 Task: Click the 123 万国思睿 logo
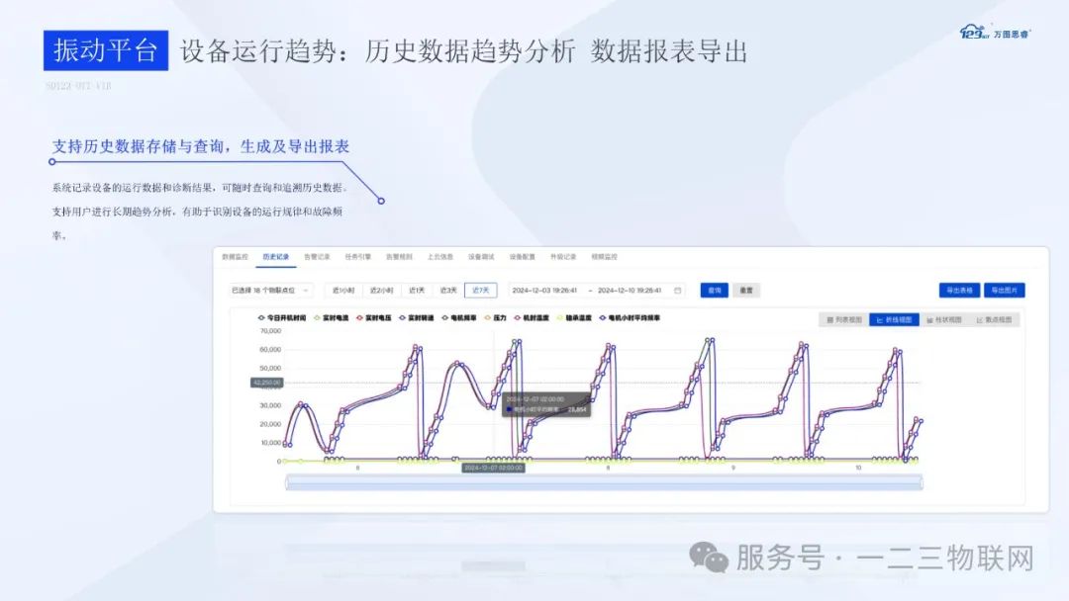(x=995, y=32)
